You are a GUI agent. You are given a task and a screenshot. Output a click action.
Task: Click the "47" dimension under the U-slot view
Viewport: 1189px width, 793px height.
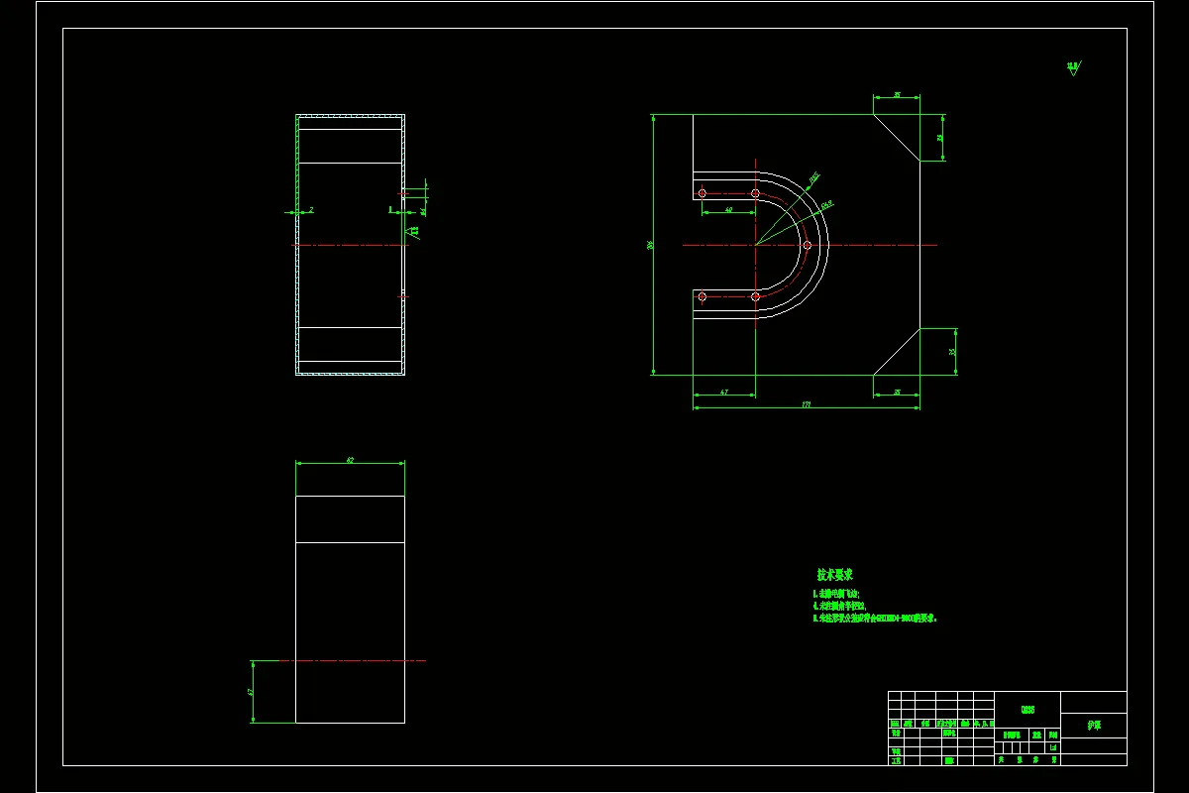click(723, 393)
